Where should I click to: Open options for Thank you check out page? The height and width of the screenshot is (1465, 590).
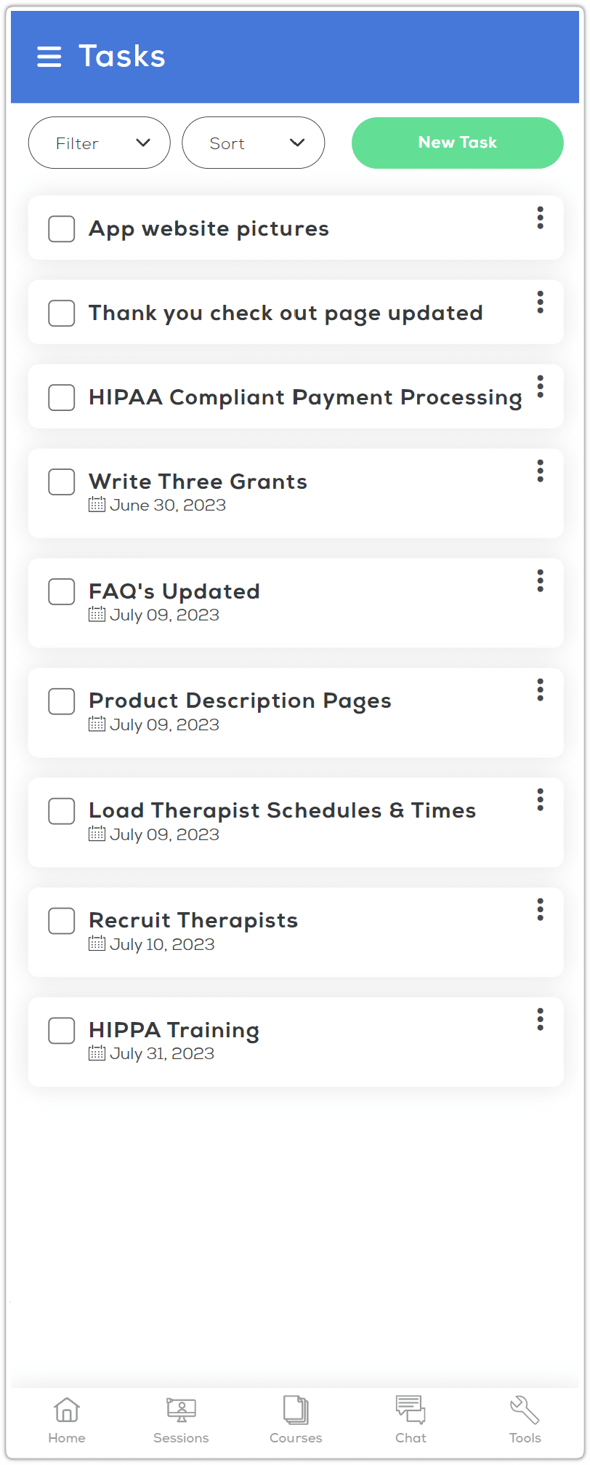pyautogui.click(x=540, y=302)
